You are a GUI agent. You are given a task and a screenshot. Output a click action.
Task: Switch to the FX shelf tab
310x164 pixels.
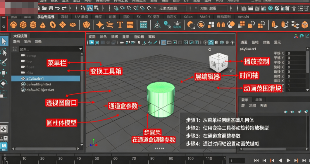(139, 17)
